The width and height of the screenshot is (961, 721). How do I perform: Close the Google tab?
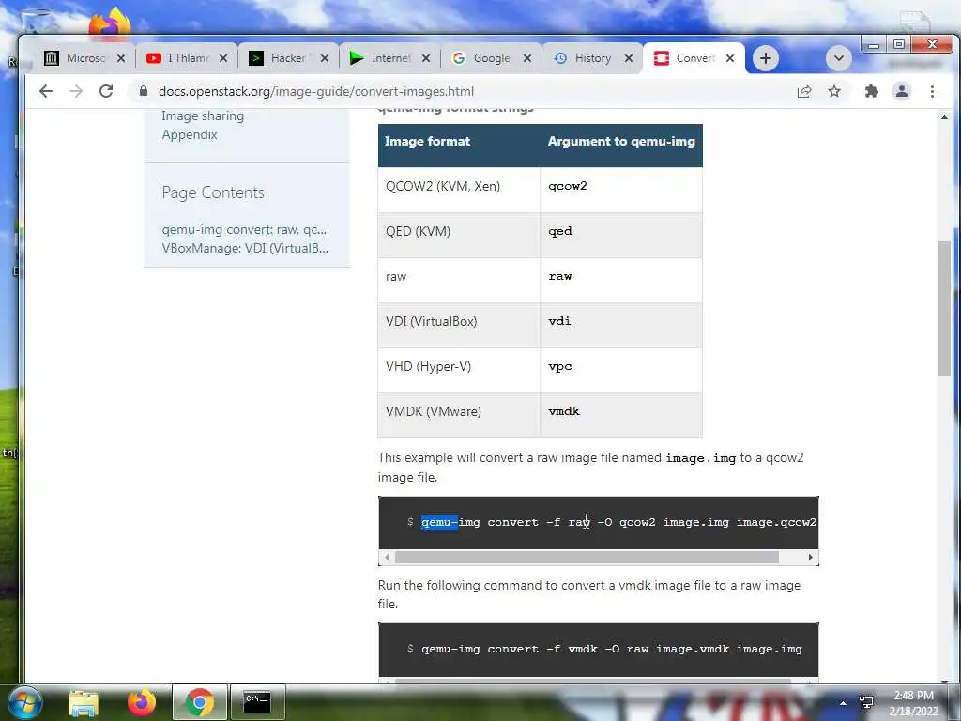point(527,58)
